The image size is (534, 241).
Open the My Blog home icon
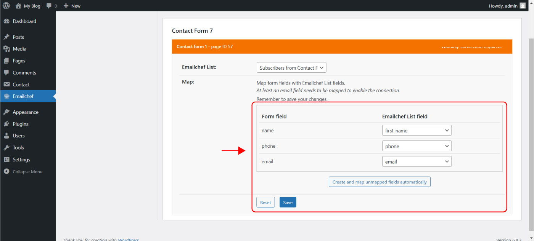18,6
